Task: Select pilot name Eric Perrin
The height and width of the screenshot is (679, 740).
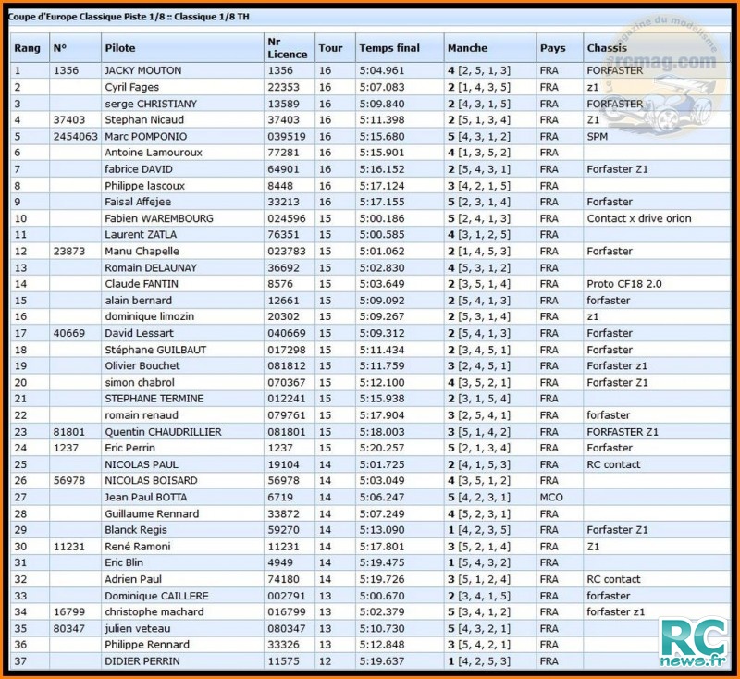Action: point(129,449)
